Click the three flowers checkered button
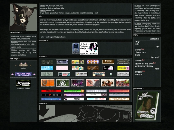 tap(93, 62)
